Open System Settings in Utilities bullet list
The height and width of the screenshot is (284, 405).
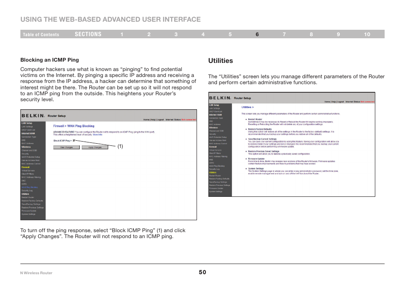256,169
